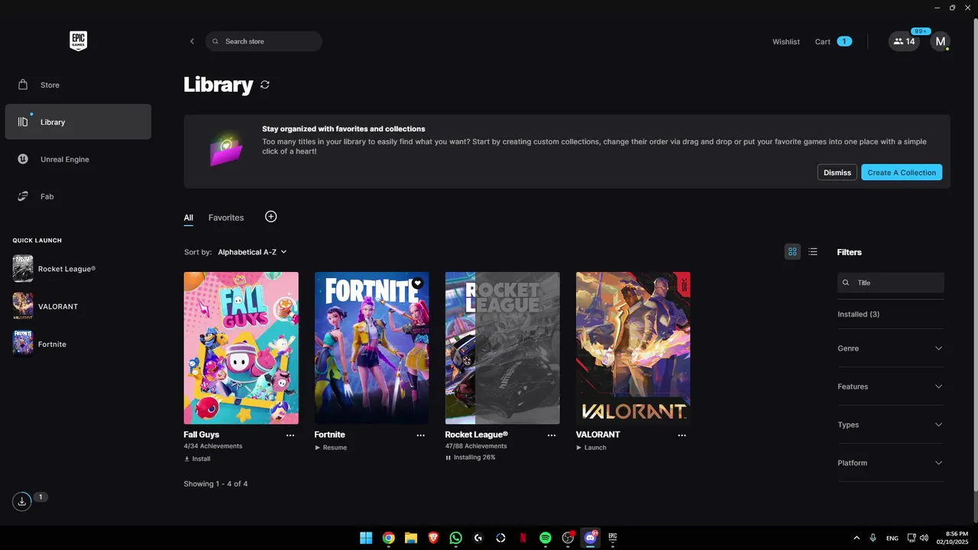This screenshot has height=550, width=978.
Task: Open File Explorer from the taskbar
Action: 411,538
